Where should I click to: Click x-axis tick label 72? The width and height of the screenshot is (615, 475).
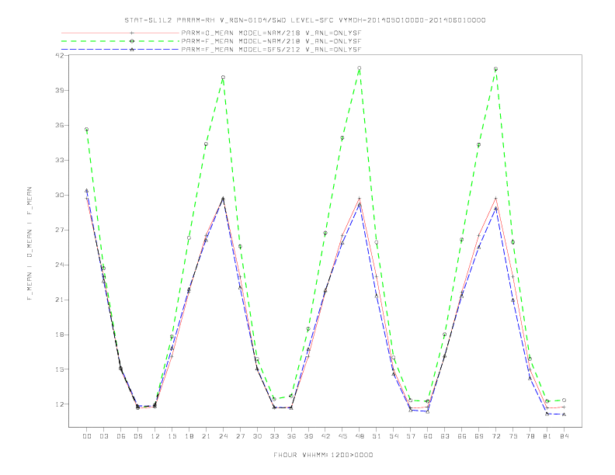pyautogui.click(x=495, y=436)
